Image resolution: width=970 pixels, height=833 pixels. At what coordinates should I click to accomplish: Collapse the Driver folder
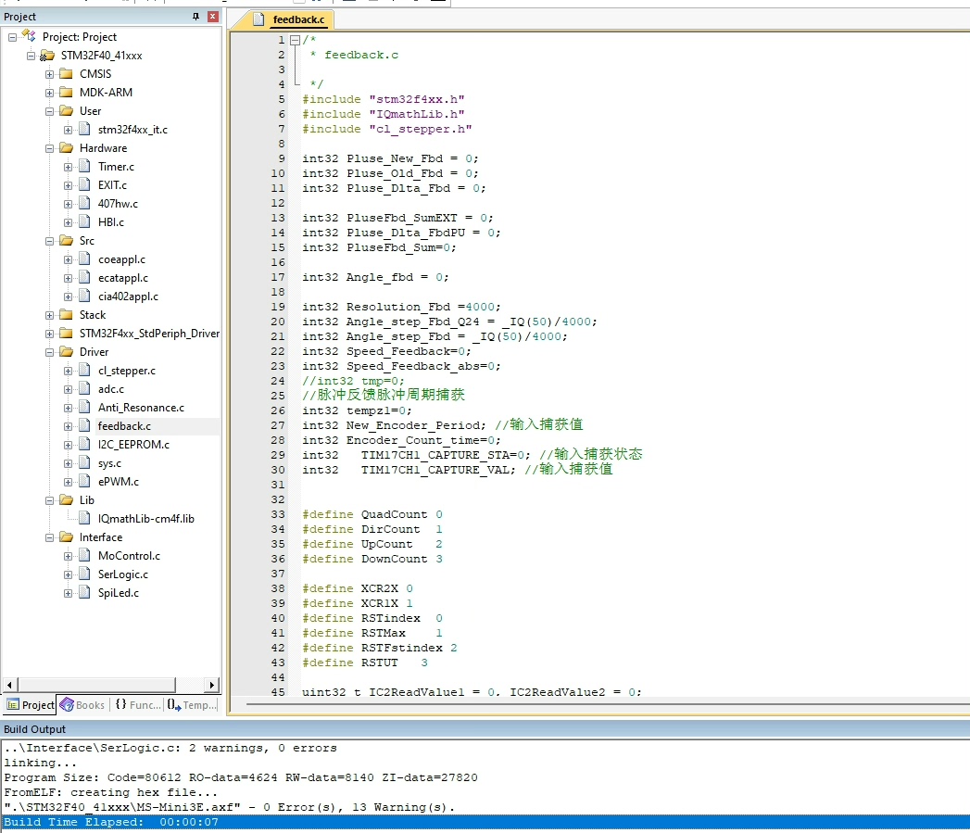(49, 352)
